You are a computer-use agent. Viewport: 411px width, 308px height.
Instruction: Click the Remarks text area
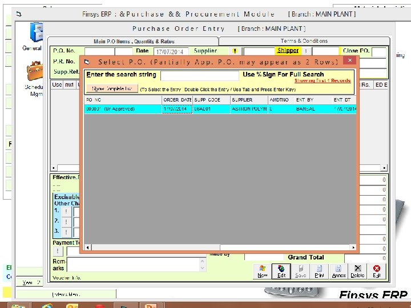click(x=134, y=265)
